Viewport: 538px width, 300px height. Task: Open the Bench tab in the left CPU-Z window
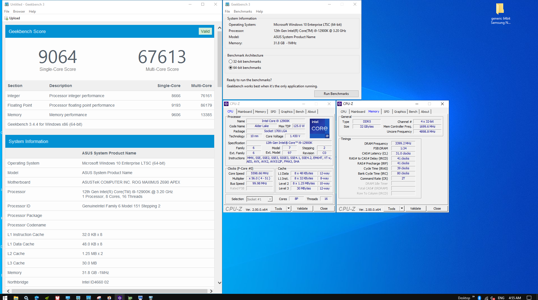pos(300,112)
